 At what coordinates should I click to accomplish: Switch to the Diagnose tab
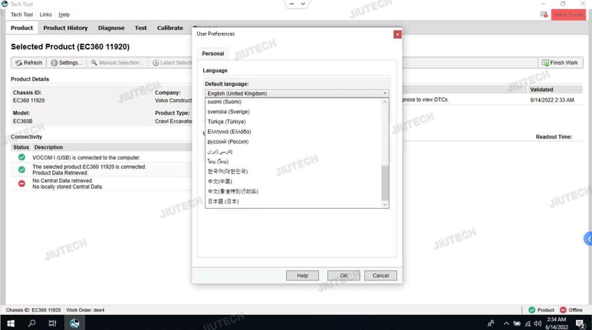pos(111,28)
